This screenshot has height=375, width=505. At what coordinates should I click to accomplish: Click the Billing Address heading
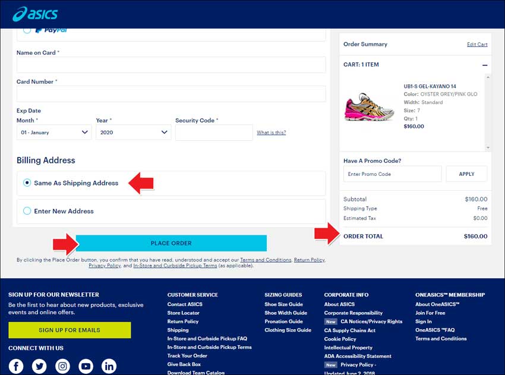point(46,160)
